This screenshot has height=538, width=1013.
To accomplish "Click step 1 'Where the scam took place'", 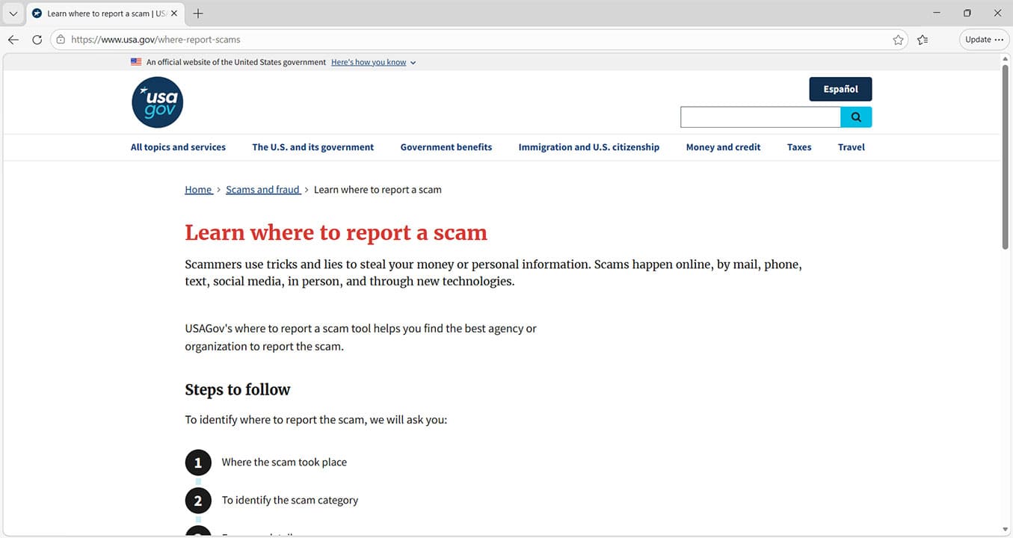I will pos(284,463).
